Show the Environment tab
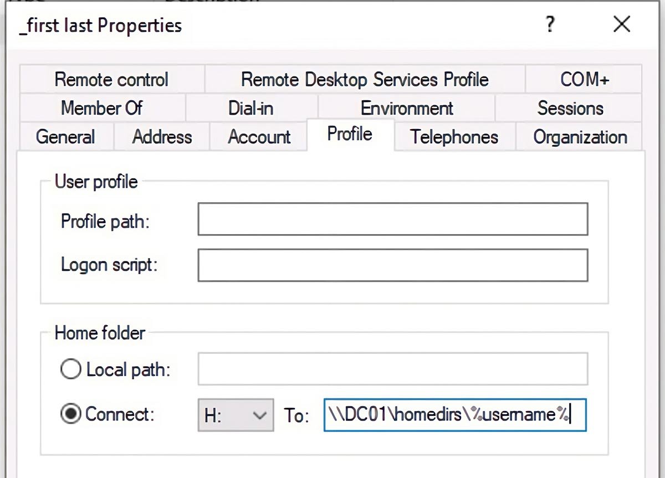 pos(406,108)
